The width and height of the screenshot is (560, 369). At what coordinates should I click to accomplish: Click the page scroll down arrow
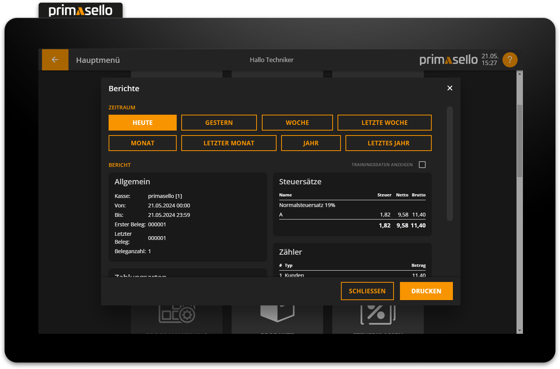520,330
